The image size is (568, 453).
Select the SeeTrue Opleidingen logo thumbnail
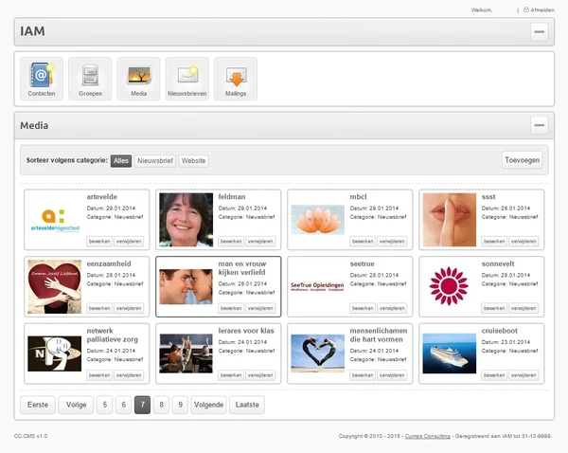click(318, 286)
